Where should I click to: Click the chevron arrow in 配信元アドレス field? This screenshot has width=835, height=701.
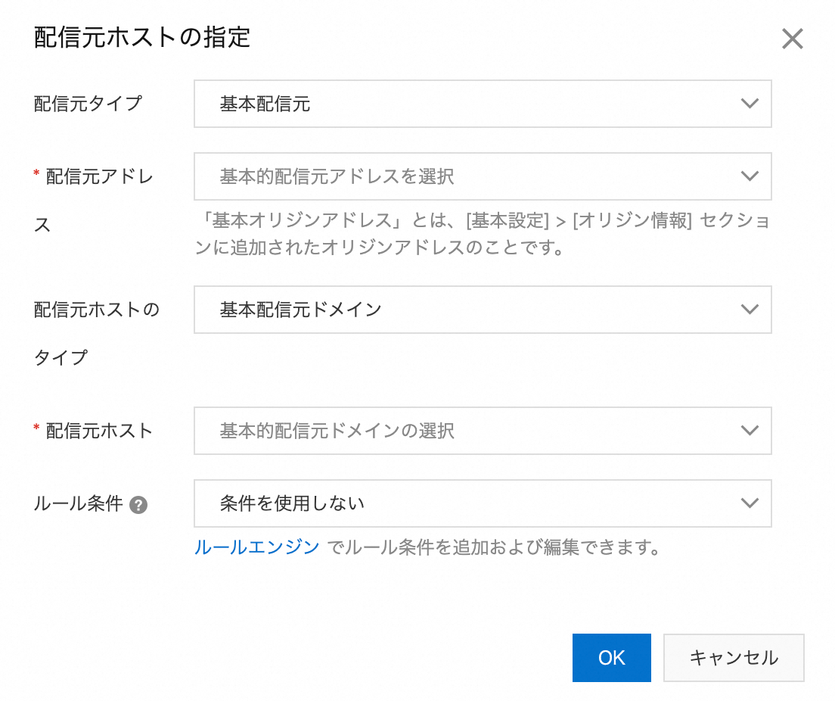pos(749,176)
